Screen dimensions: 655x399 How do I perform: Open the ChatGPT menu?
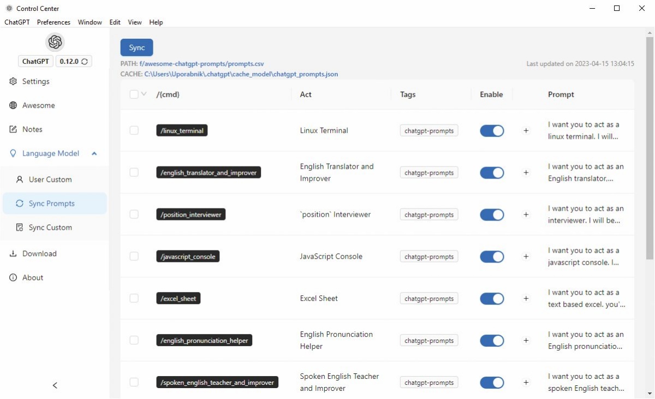(x=17, y=22)
